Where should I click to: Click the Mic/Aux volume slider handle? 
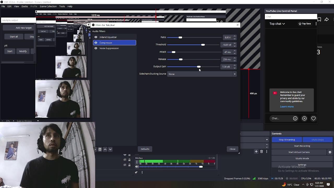[201, 167]
